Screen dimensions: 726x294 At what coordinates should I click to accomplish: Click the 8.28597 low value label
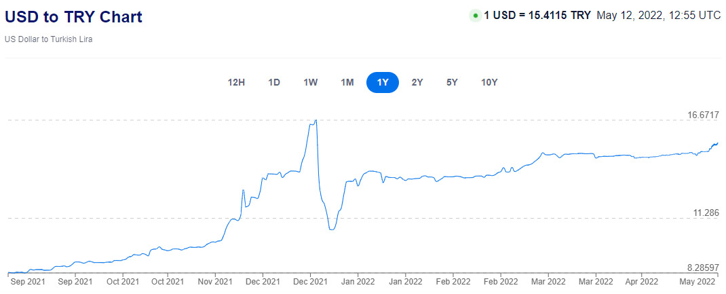[704, 268]
